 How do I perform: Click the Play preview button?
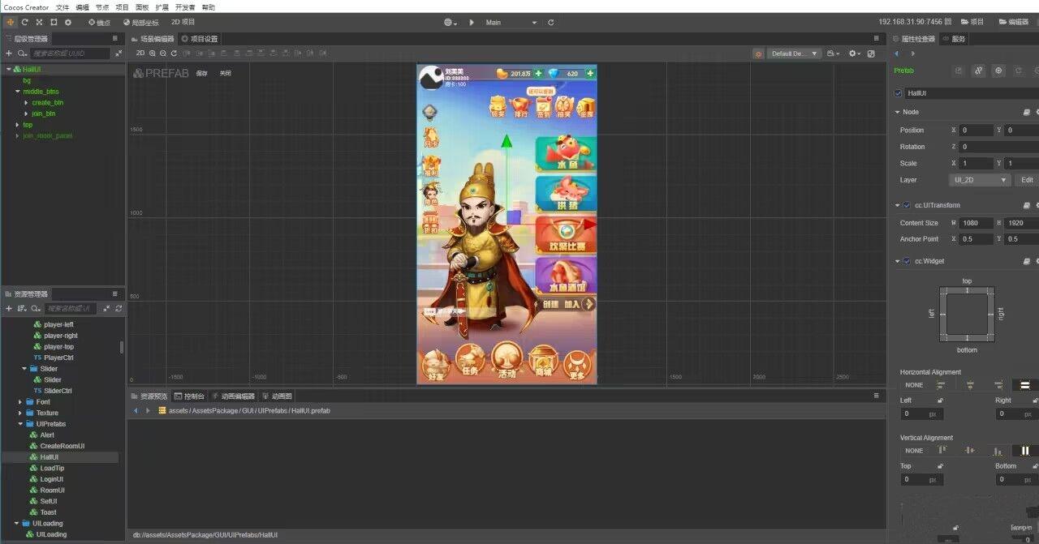(472, 22)
